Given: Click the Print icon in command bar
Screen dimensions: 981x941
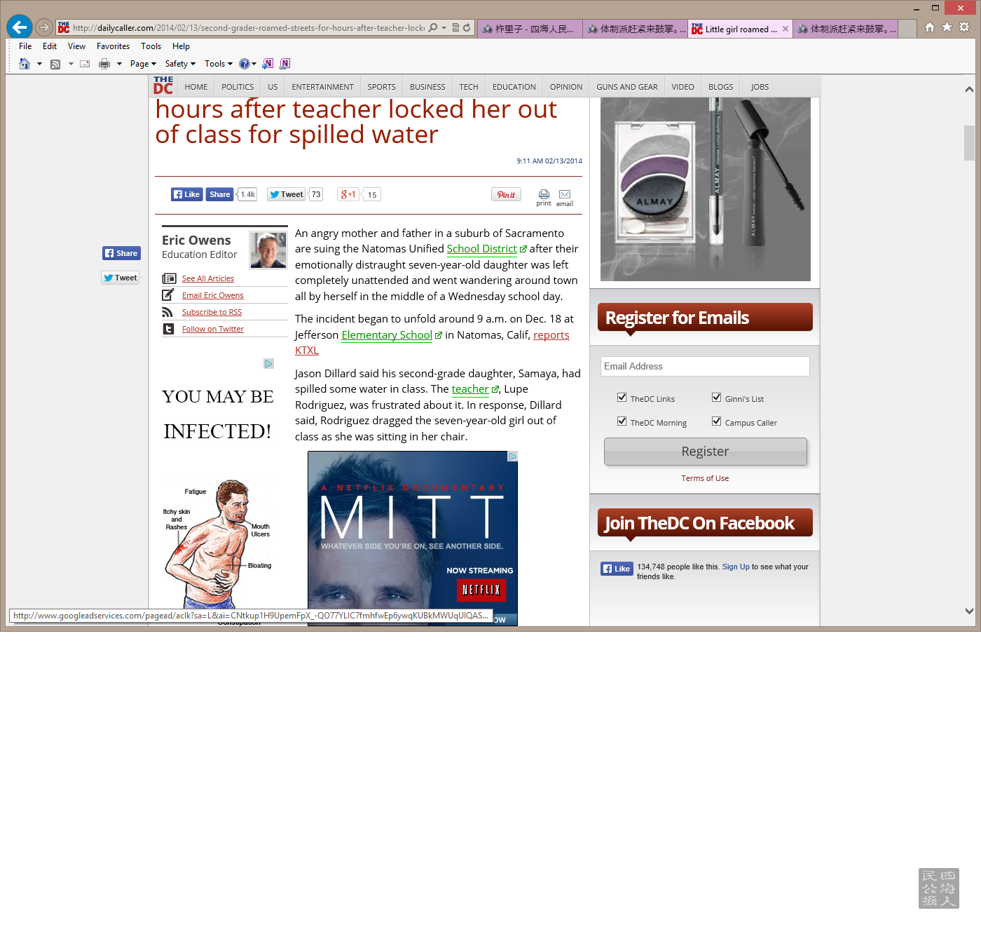Looking at the screenshot, I should tap(104, 64).
